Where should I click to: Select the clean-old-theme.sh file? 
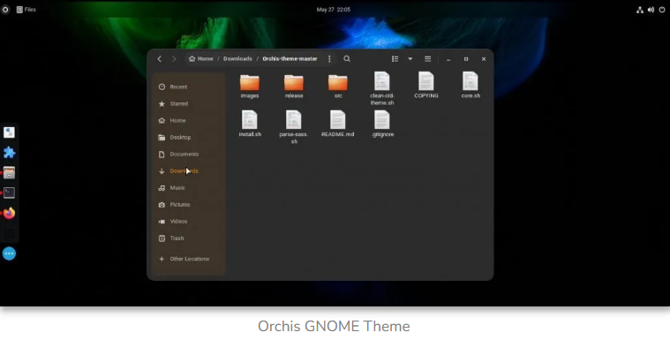click(x=382, y=88)
